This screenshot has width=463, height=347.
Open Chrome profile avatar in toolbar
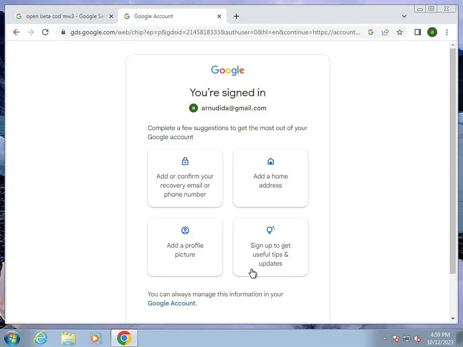click(432, 32)
